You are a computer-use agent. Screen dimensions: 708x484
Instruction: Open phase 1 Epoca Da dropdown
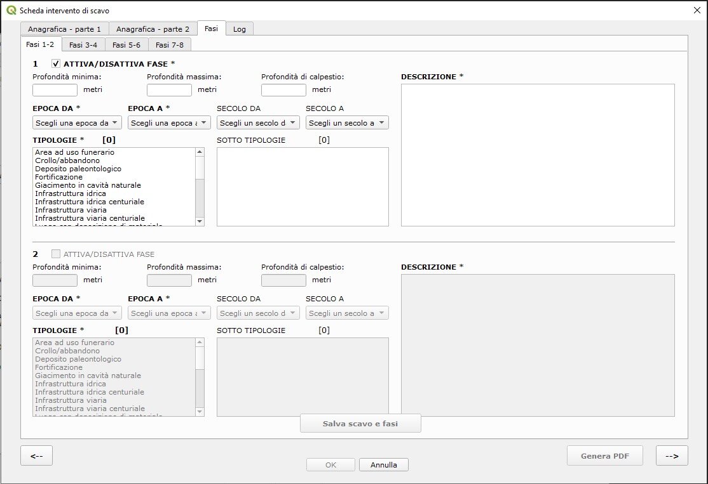(77, 122)
